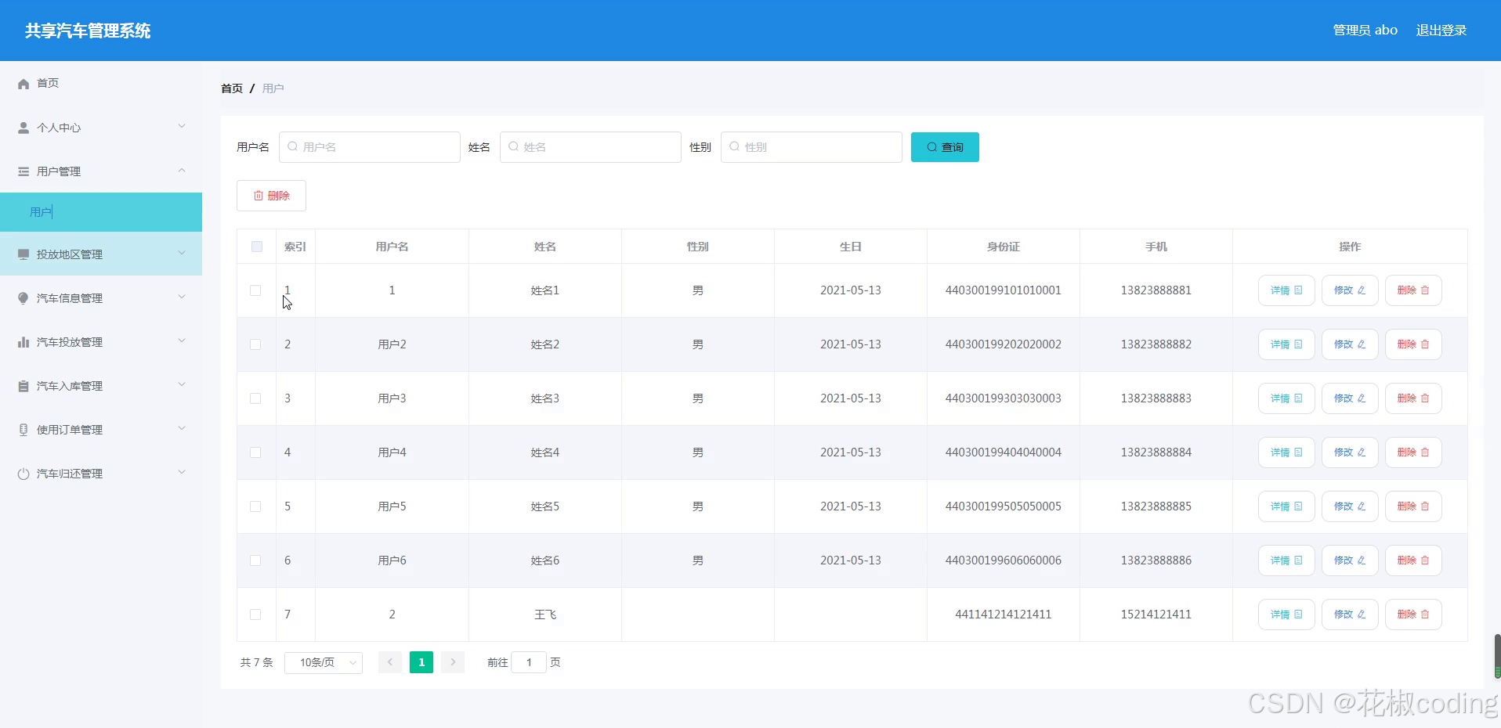Focus the 性别 search input

pos(812,147)
